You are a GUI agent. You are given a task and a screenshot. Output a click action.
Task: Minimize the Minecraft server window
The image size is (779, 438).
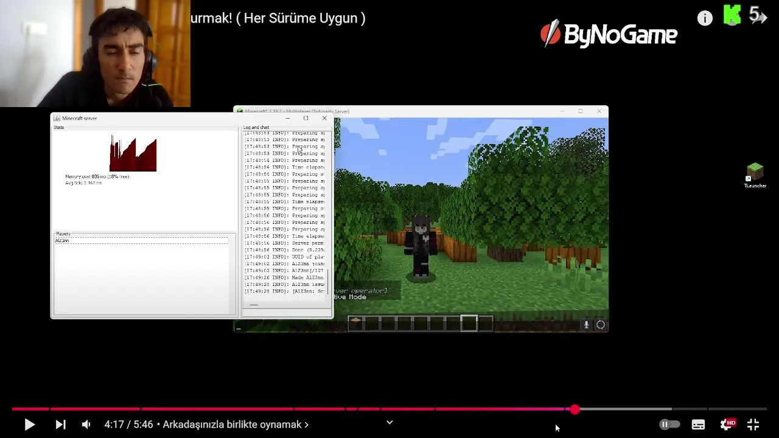287,118
